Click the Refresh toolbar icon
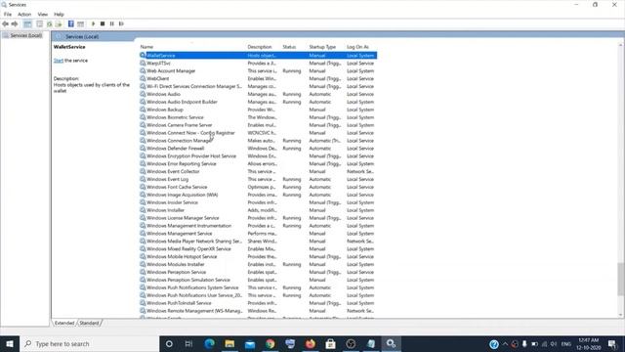 [x=50, y=23]
